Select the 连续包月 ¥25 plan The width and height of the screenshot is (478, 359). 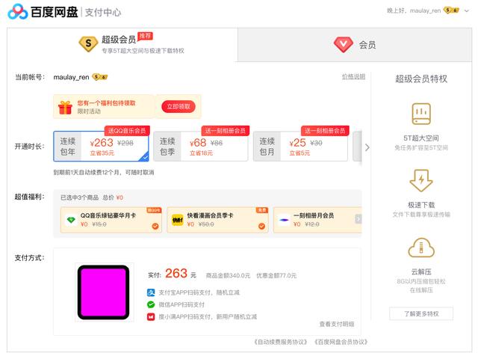[300, 147]
